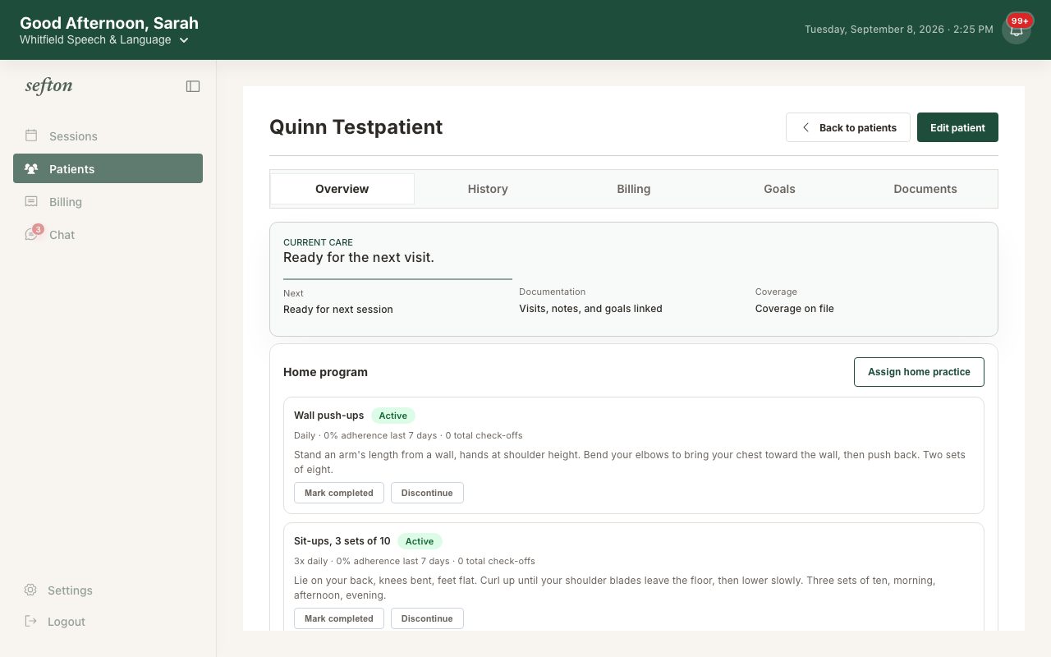This screenshot has height=657, width=1051.
Task: Click the Logout arrow icon
Action: [30, 621]
